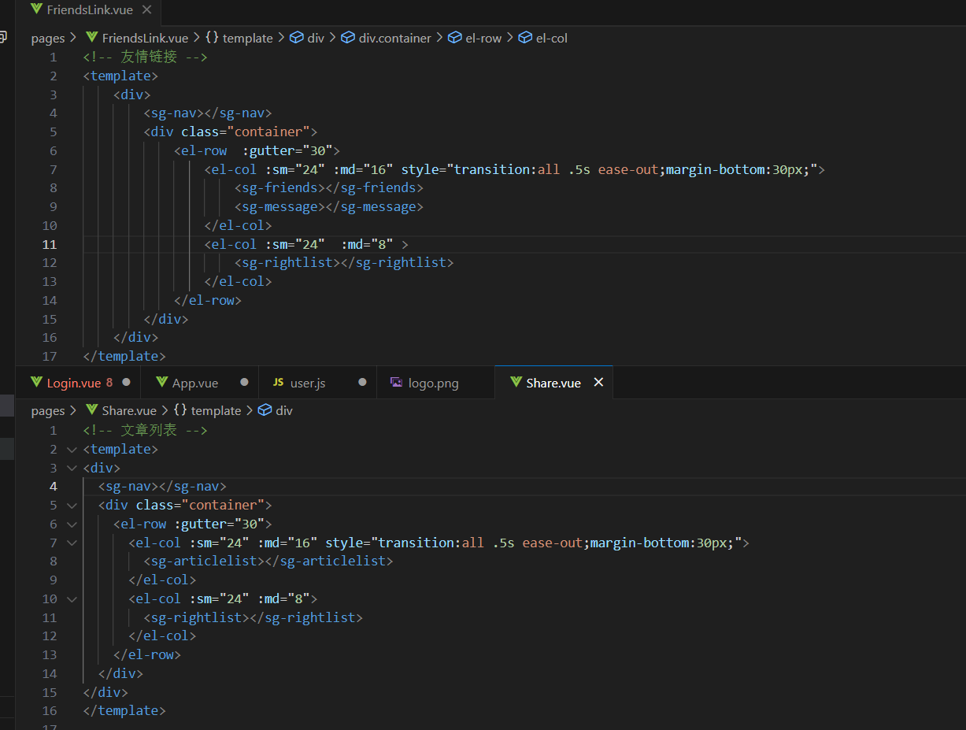Select el-col in the FriendsLink.vue breadcrumb
This screenshot has height=730, width=966.
(x=551, y=38)
